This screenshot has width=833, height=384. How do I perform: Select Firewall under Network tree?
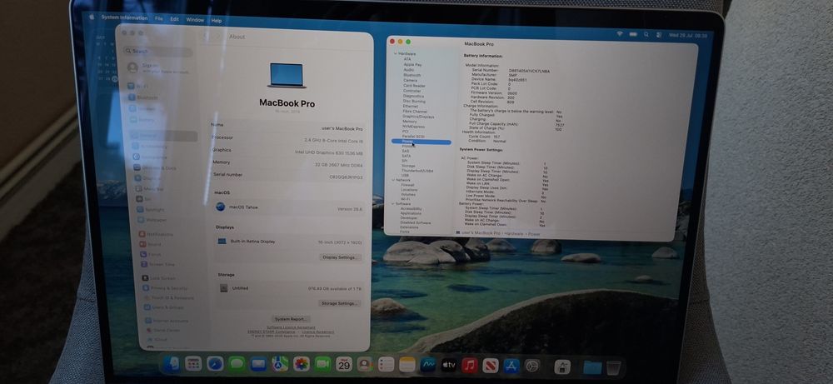pos(407,185)
